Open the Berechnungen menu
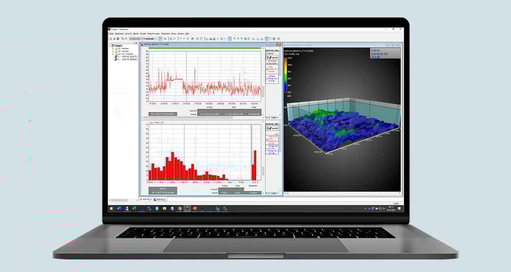511x272 pixels. click(x=153, y=33)
